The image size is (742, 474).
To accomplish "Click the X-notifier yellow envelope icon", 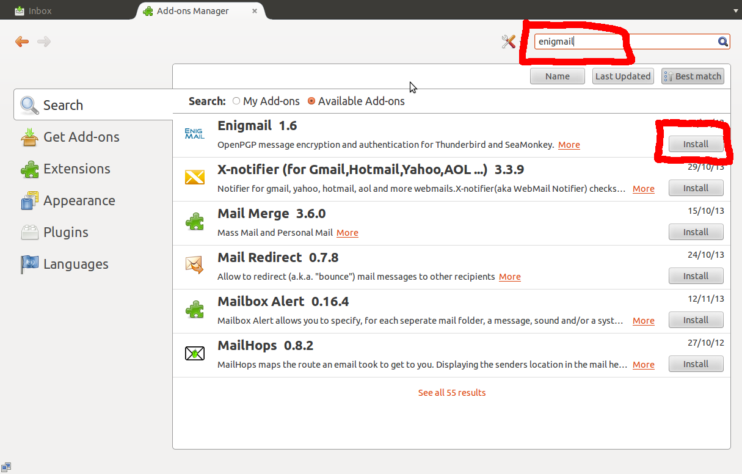I will (x=195, y=177).
